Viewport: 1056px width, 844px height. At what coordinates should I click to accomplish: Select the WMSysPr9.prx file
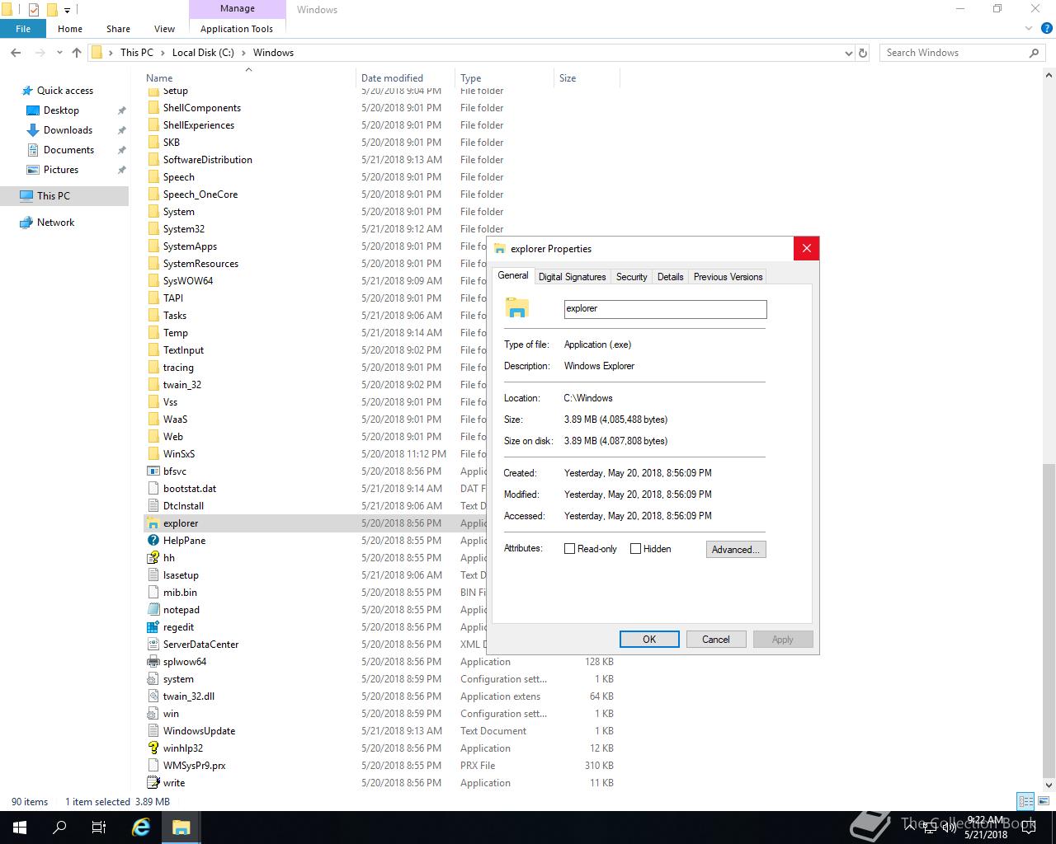(x=194, y=766)
